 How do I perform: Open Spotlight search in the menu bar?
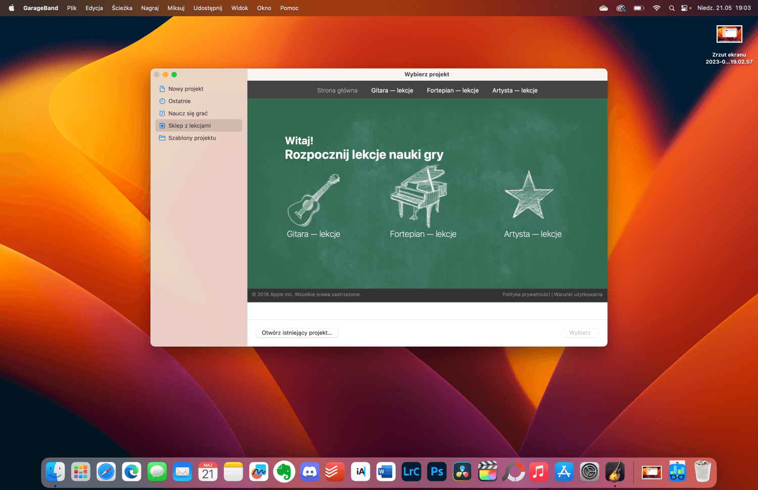click(672, 8)
